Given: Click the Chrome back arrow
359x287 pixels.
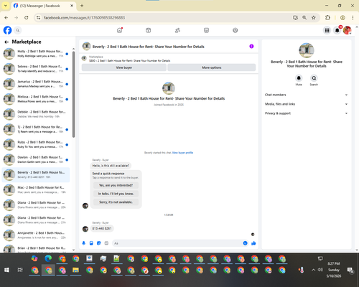Looking at the screenshot, I should click(6, 17).
